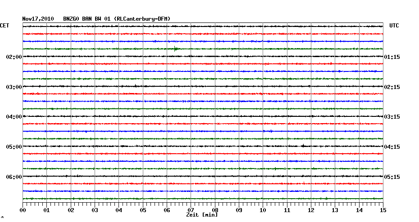Click the RLCanterbury-DFM station text

(x=142, y=19)
